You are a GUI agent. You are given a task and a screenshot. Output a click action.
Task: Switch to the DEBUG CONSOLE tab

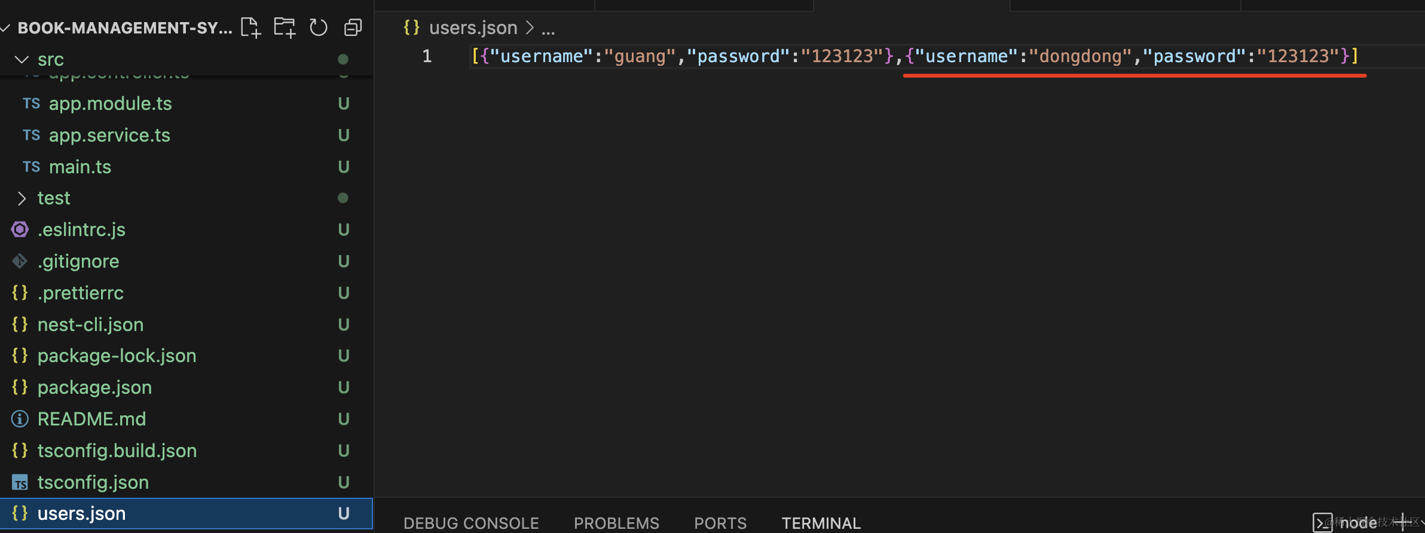click(x=471, y=523)
